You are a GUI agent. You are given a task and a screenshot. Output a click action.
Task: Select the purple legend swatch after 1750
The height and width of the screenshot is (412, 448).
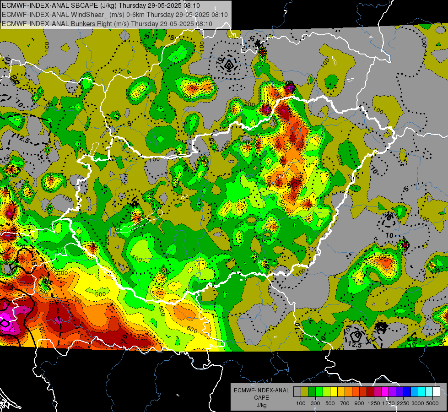(392, 392)
